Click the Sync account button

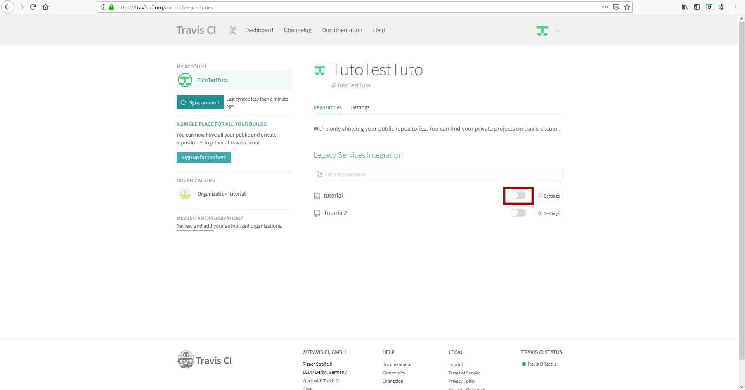pos(200,102)
